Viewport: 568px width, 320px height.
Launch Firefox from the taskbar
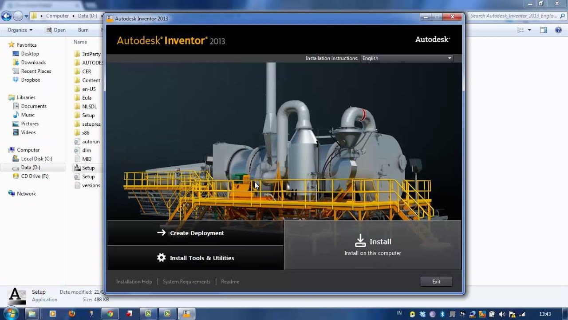point(72,314)
